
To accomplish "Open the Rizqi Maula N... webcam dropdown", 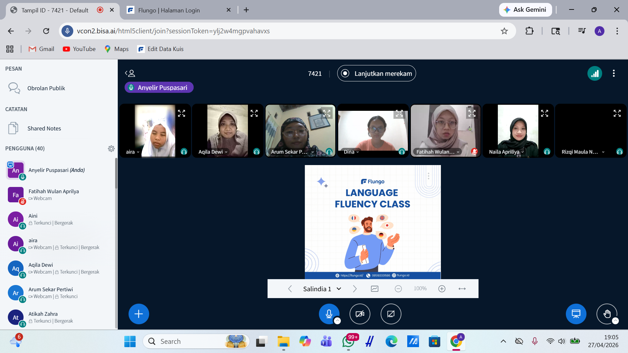I will point(583,152).
